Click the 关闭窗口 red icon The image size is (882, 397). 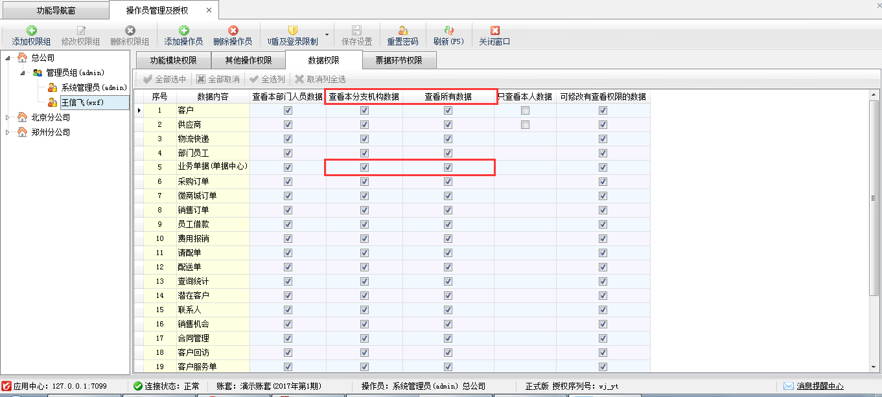tap(494, 30)
